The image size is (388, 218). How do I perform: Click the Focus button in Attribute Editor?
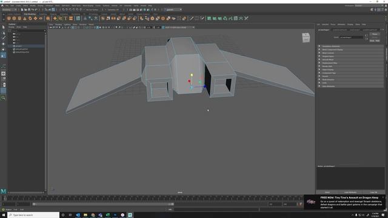(375, 34)
